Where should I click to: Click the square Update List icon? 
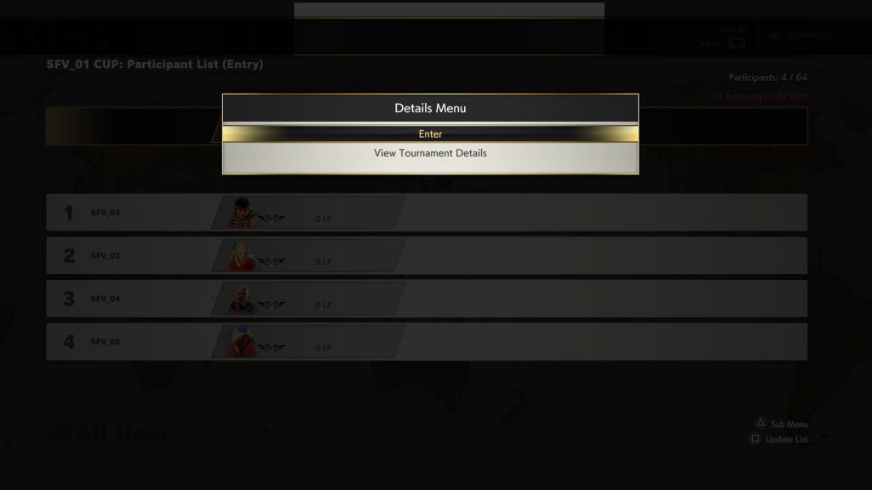pyautogui.click(x=755, y=439)
